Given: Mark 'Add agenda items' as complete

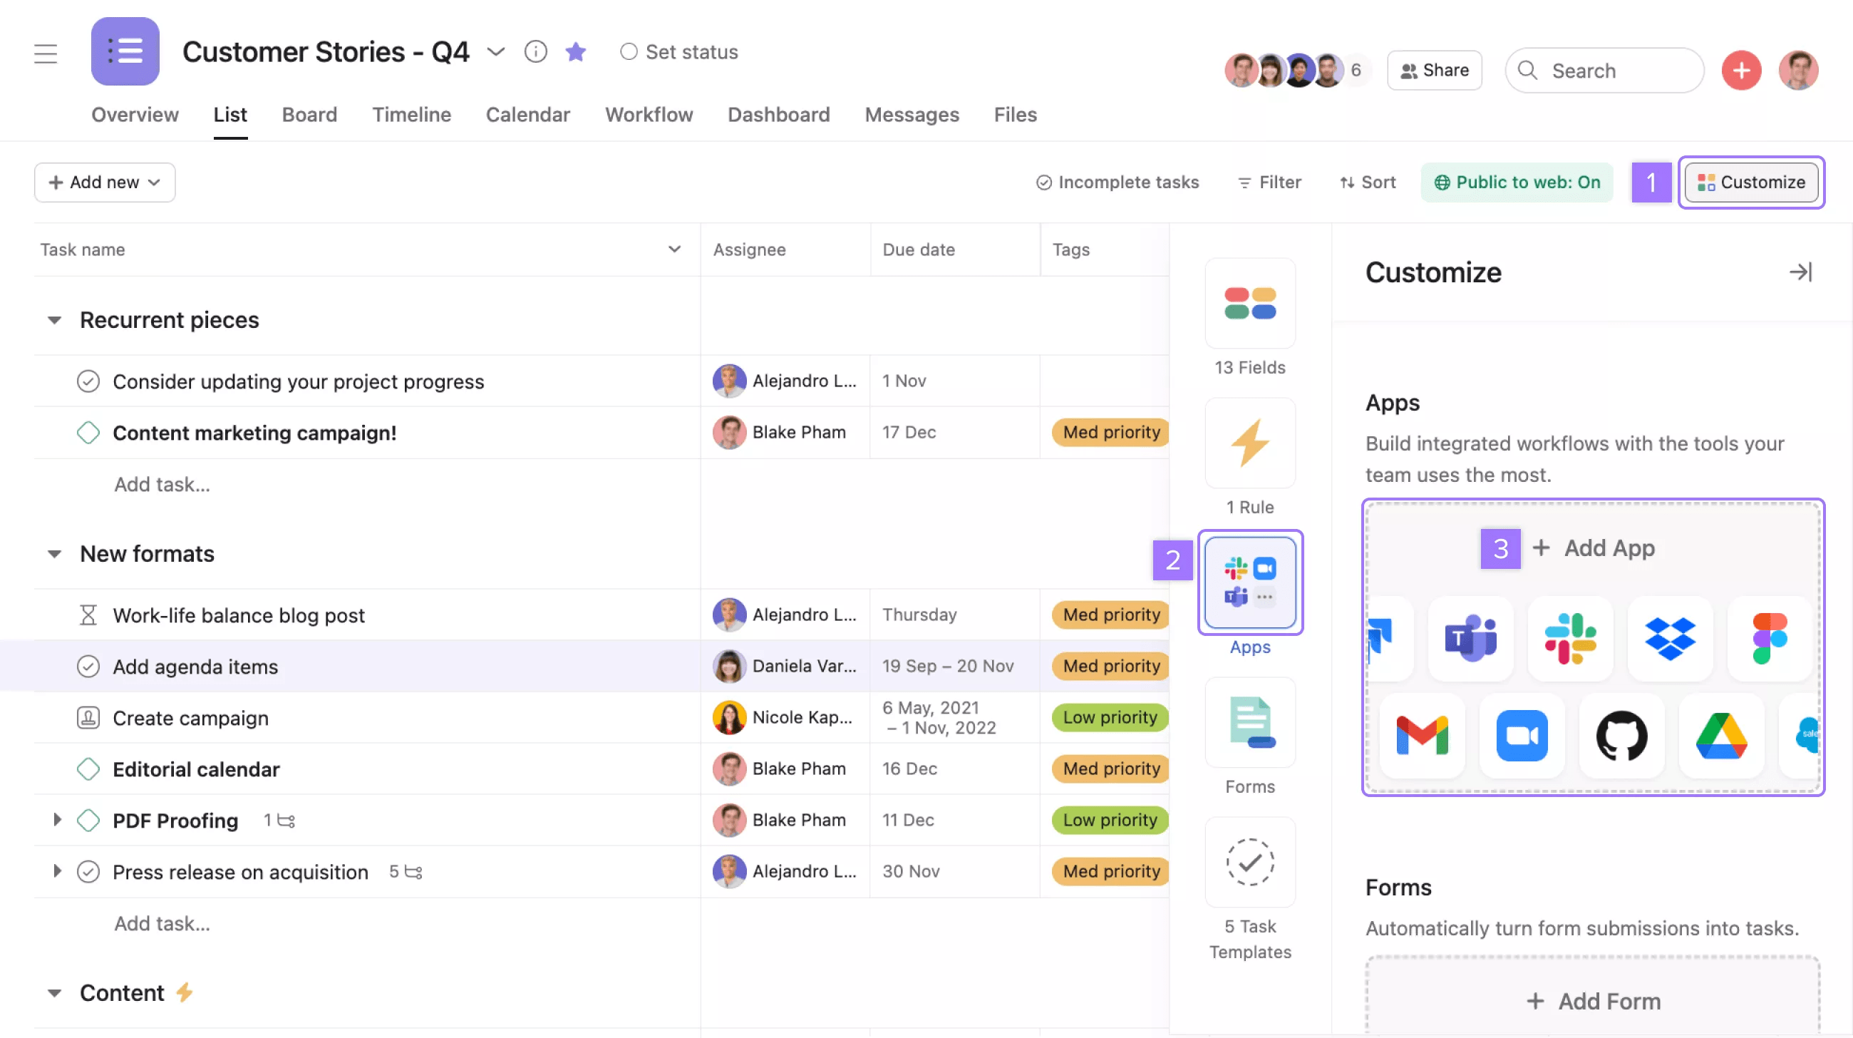Looking at the screenshot, I should point(88,666).
